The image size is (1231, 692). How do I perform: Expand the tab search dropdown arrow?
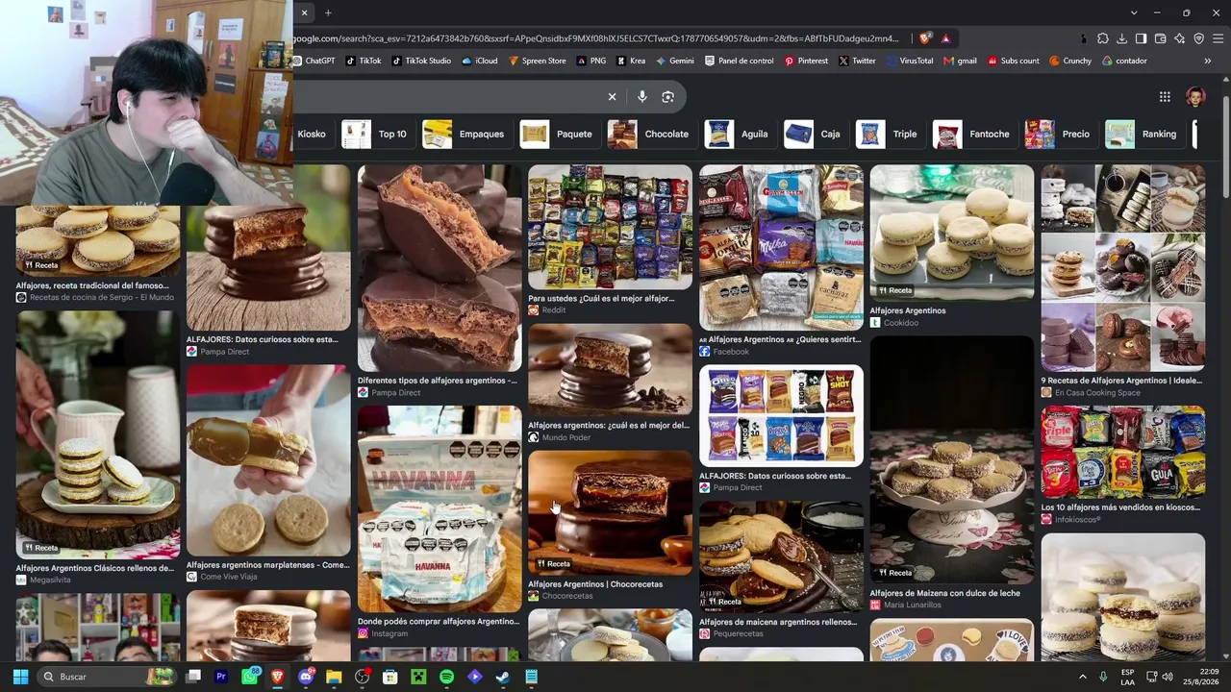(x=1134, y=12)
